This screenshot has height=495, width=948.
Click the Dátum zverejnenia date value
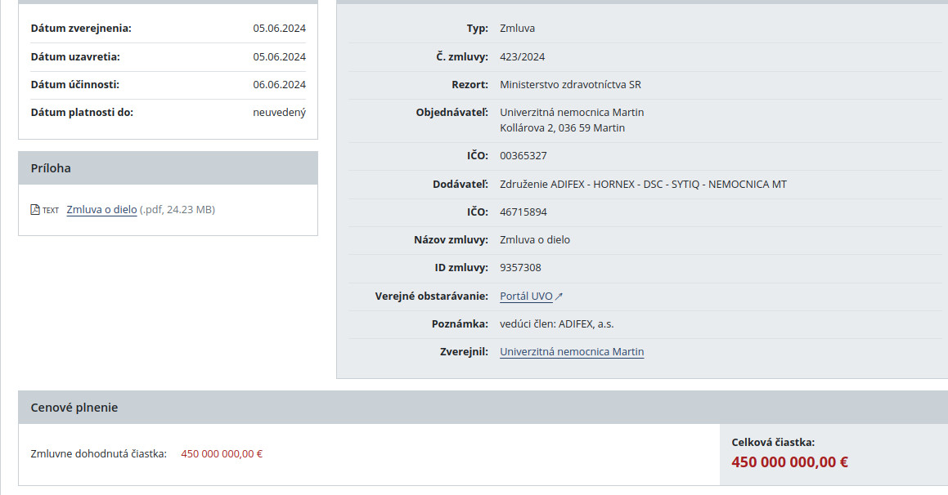tap(279, 29)
